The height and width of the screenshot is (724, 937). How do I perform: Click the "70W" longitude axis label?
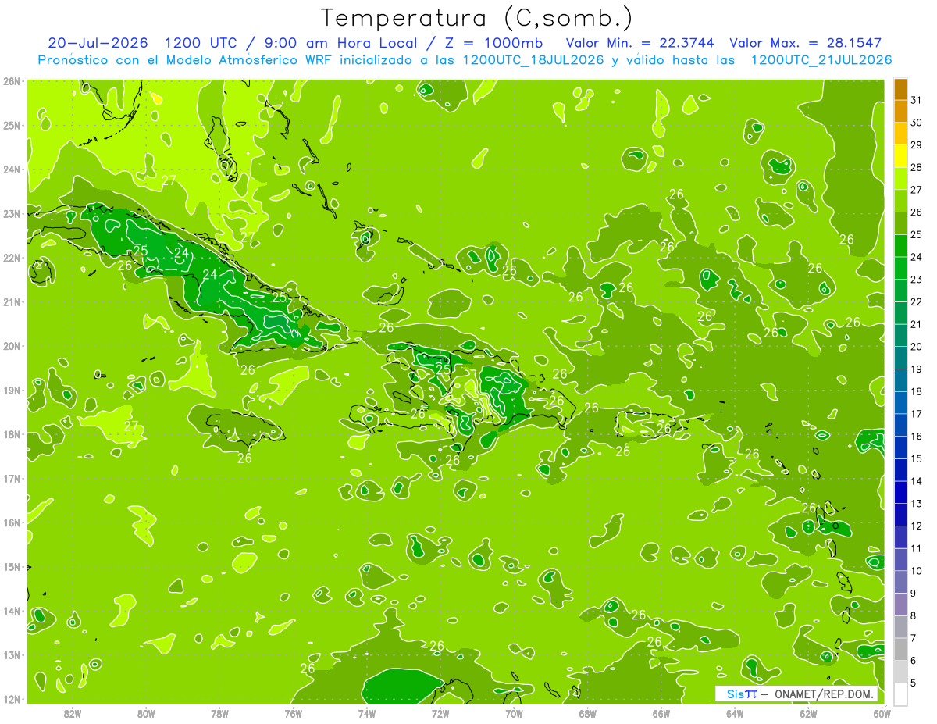[514, 713]
